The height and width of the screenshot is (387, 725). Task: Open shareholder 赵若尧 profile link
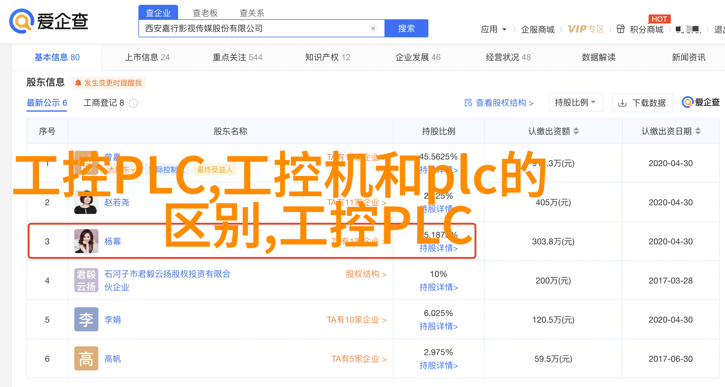117,202
